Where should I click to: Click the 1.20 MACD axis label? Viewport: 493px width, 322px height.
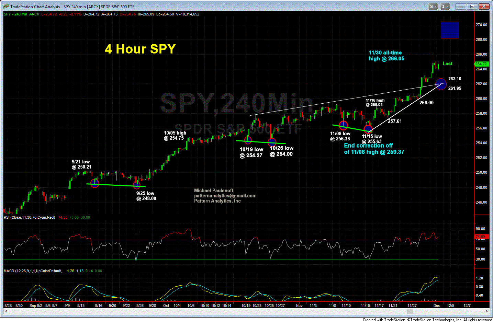coord(480,278)
